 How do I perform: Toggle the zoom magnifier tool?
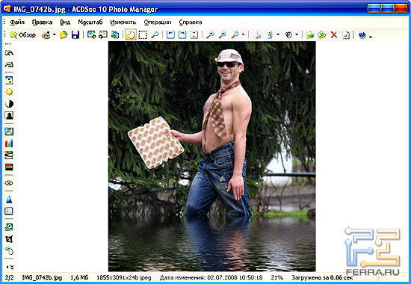point(155,35)
